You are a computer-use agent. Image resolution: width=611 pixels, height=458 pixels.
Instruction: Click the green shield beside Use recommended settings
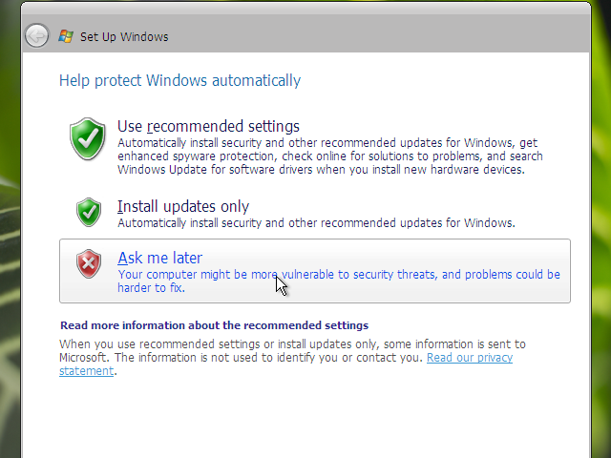89,139
